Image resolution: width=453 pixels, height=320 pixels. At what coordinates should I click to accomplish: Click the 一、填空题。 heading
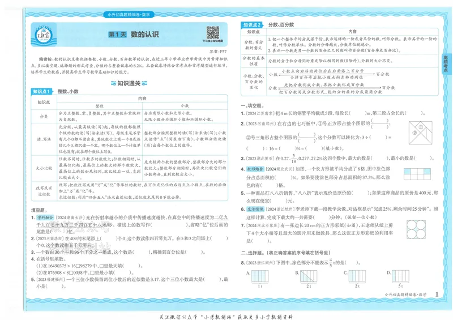point(253,106)
